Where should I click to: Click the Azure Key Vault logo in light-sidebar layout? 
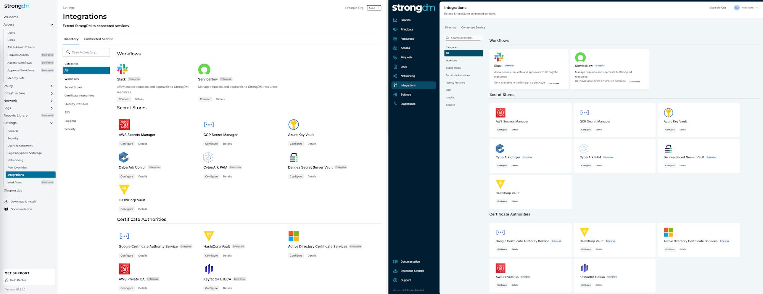coord(293,124)
